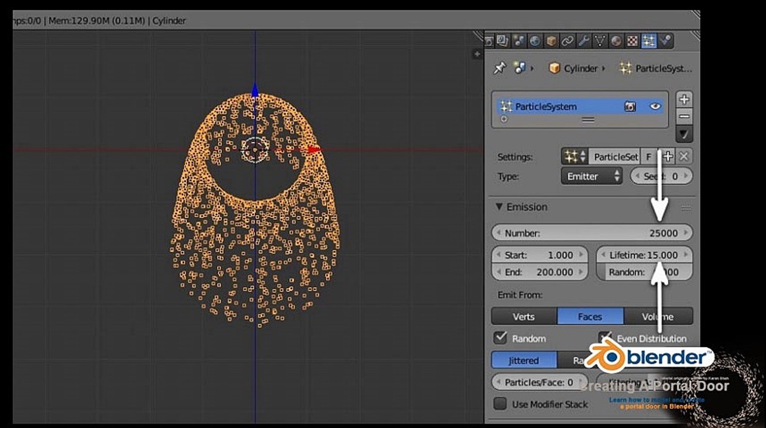The image size is (766, 428).
Task: Toggle ParticleSystem render camera icon
Action: pyautogui.click(x=630, y=107)
